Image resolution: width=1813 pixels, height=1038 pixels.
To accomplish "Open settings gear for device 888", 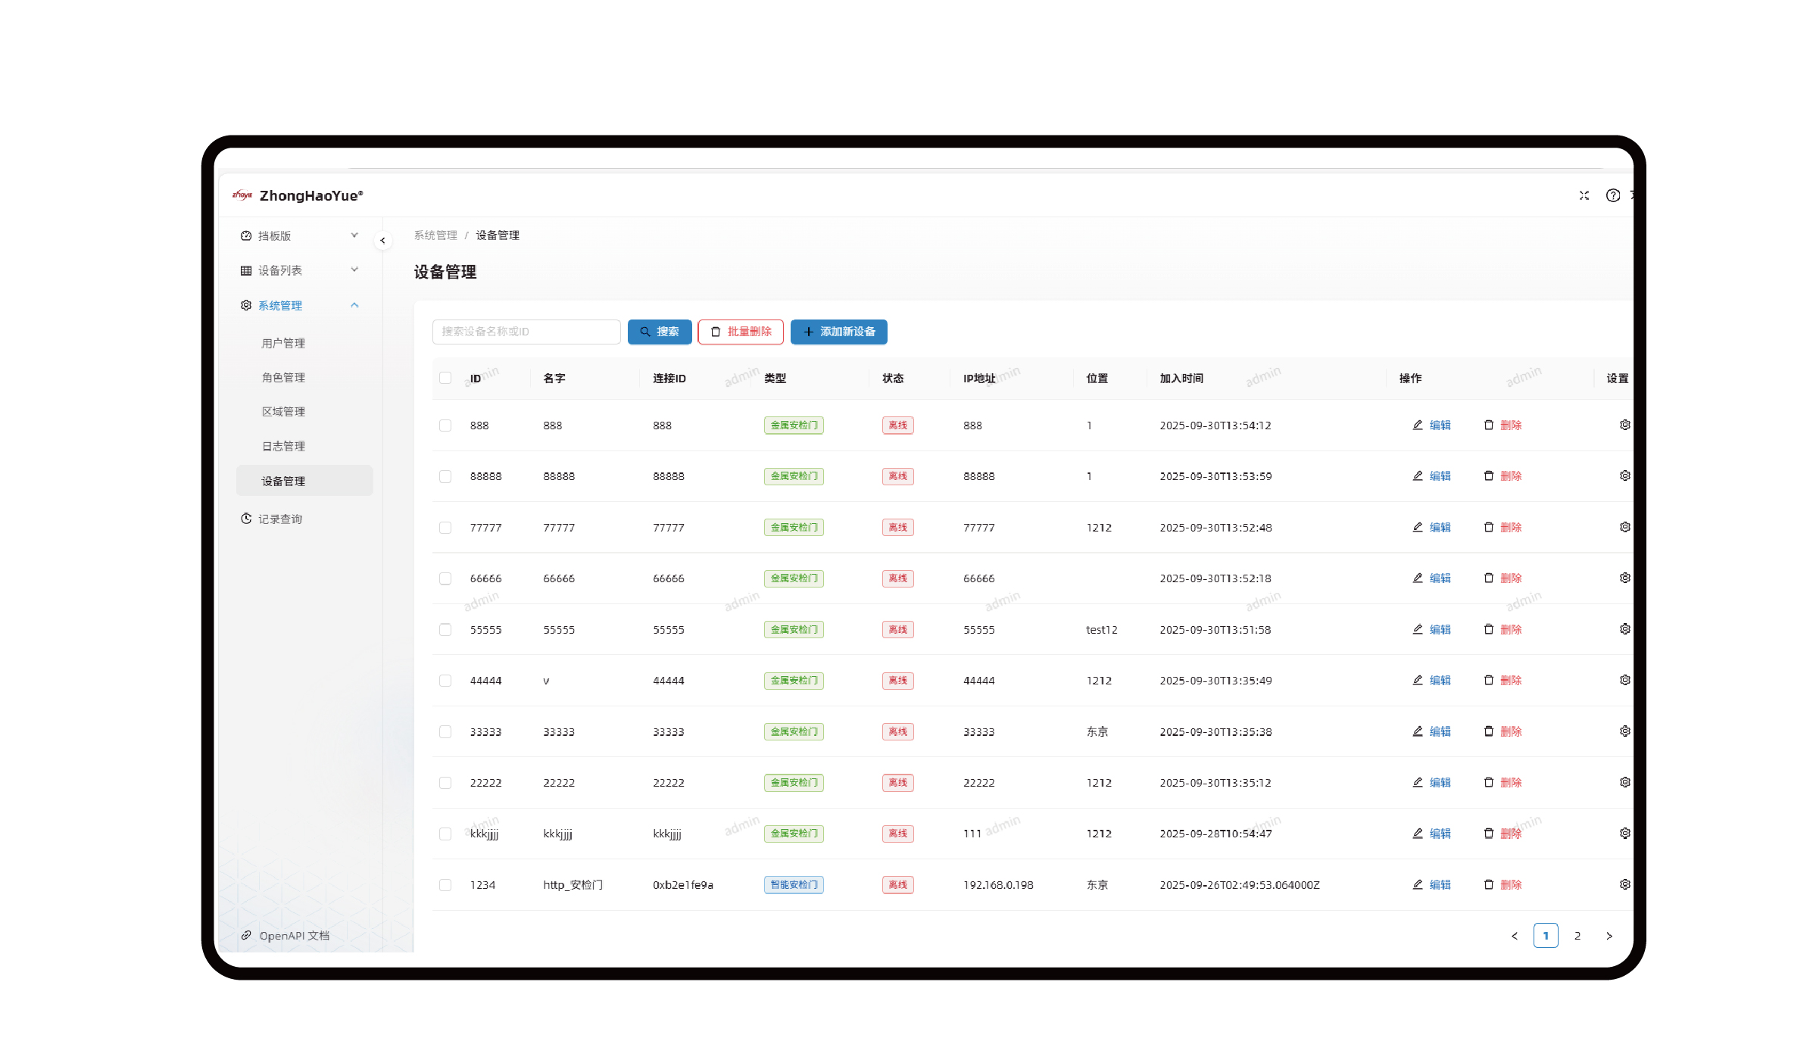I will [1624, 425].
